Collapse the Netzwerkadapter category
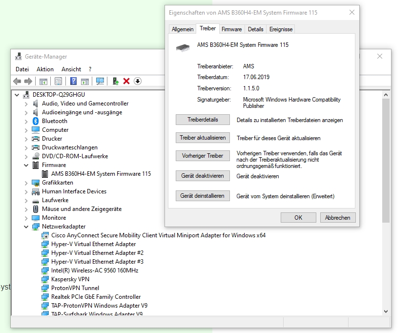This screenshot has width=412, height=333. tap(26, 227)
